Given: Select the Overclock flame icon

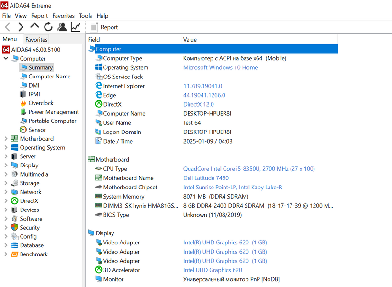Looking at the screenshot, I should (x=23, y=103).
